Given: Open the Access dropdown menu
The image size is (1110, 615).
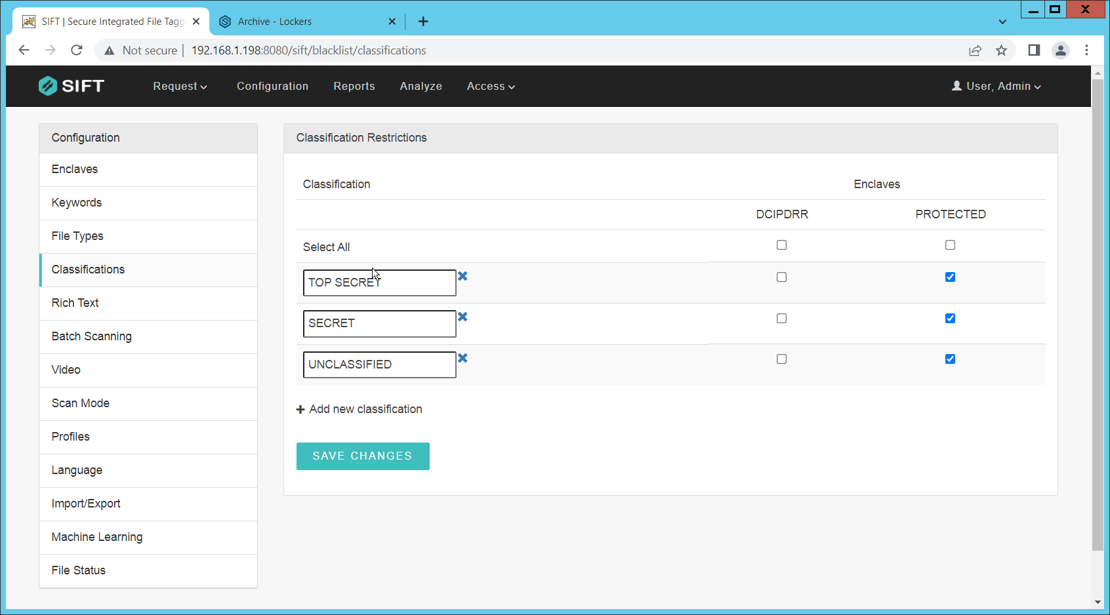Looking at the screenshot, I should [490, 87].
